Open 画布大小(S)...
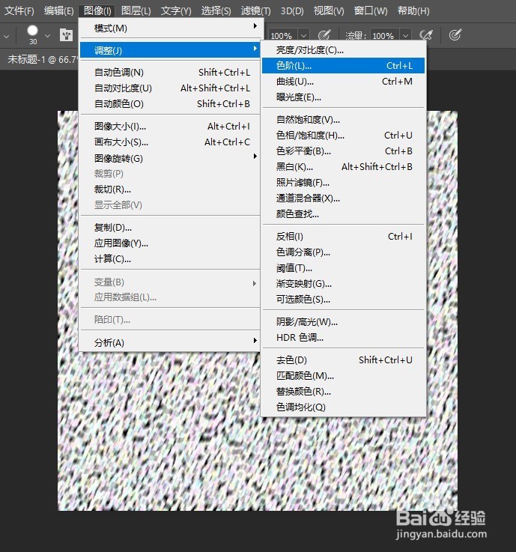 pyautogui.click(x=170, y=142)
